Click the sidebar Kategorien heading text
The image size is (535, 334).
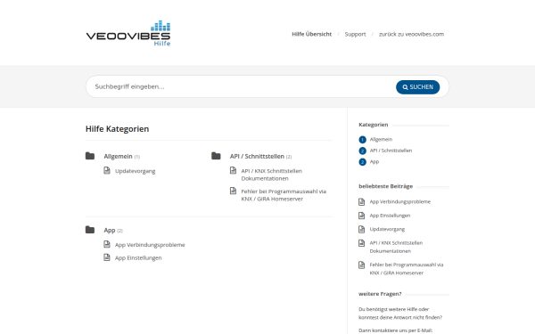pos(374,125)
